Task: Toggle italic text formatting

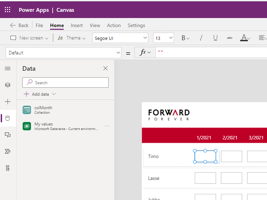Action: (201, 38)
